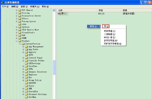The image size is (152, 99).
Task: Click the Installer folder icon
Action: [x=26, y=91]
